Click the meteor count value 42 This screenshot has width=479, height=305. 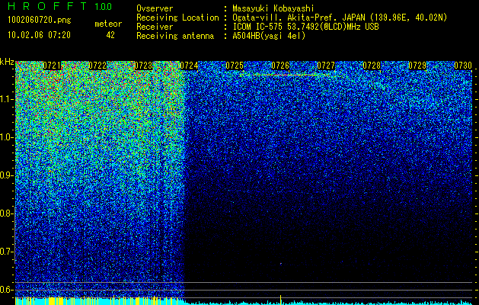tap(110, 35)
